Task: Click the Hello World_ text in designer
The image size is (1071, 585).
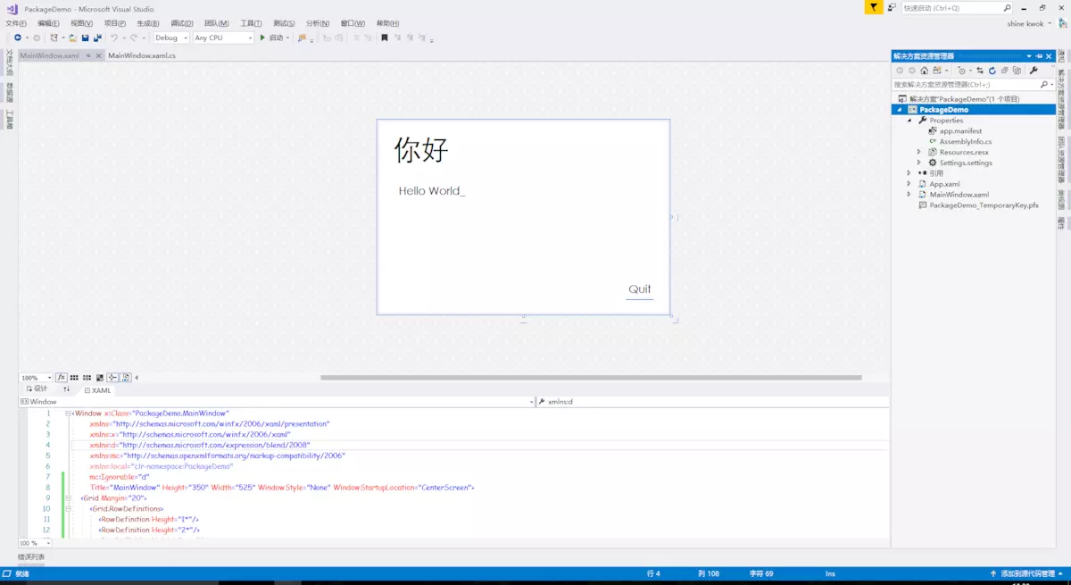Action: (432, 191)
